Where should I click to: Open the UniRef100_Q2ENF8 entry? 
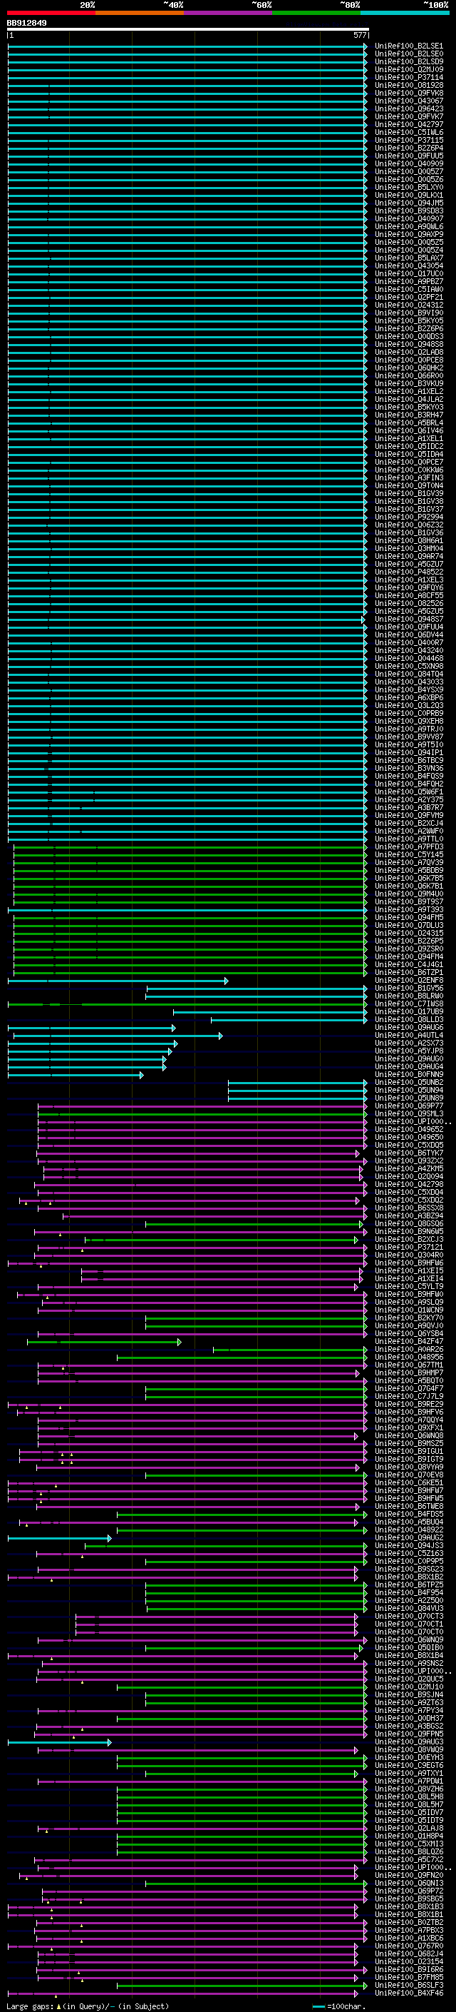(408, 980)
